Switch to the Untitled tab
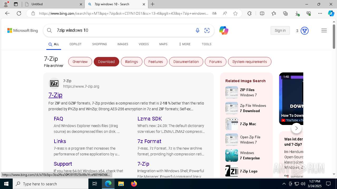337x189 pixels. [53, 4]
